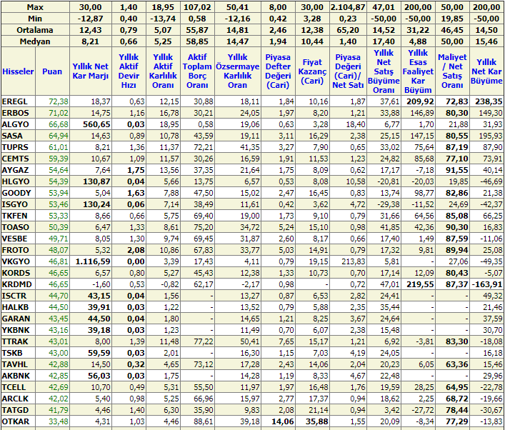The image size is (505, 430).
Task: Select the KORDS stock name
Action: (x=16, y=273)
